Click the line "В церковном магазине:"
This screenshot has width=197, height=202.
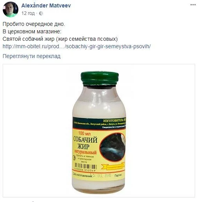[x=32, y=32]
